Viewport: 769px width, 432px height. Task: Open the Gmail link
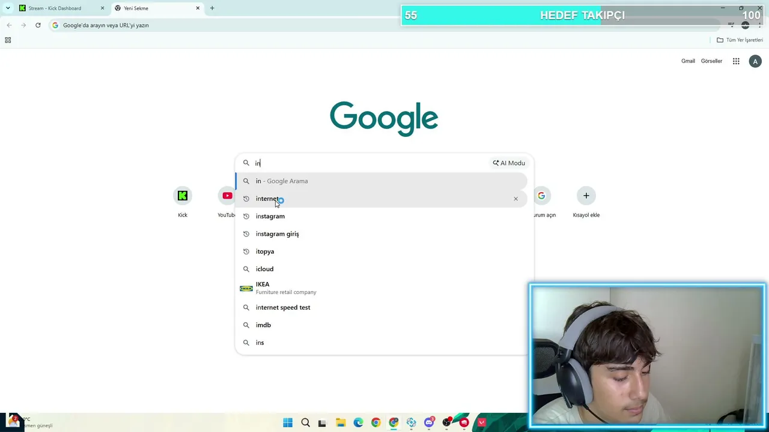688,61
